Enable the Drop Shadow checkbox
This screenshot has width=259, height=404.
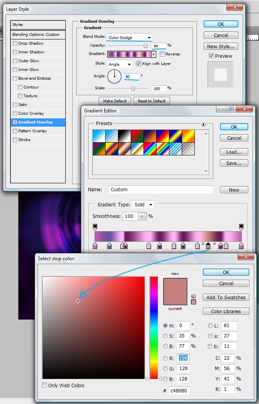(x=15, y=43)
